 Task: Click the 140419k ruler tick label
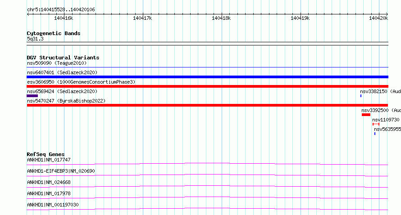tap(300, 18)
